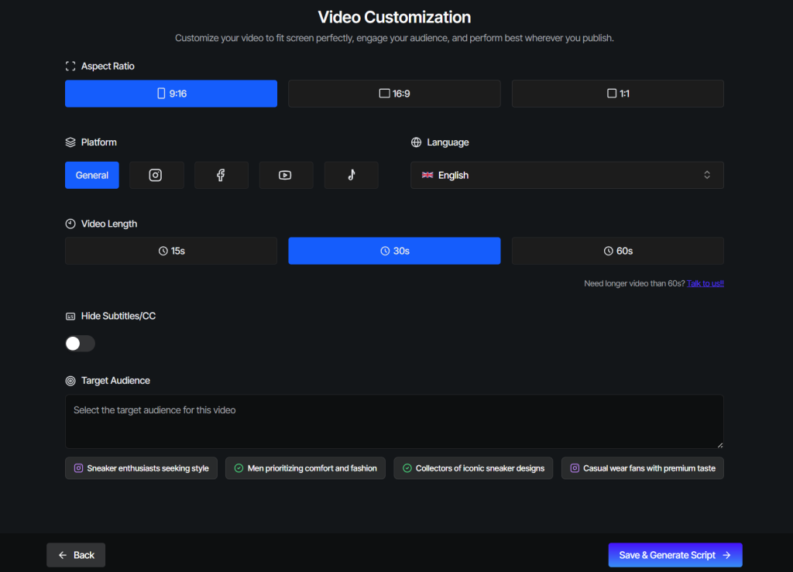Choose the 1:1 aspect ratio
793x572 pixels.
(617, 94)
